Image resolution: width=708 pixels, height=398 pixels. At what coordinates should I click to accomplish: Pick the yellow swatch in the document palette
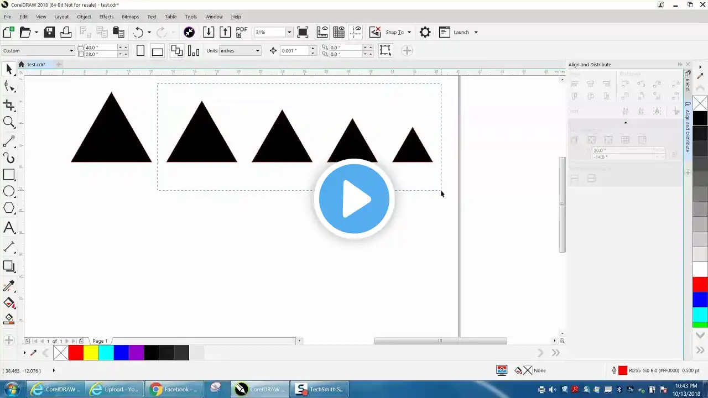(91, 353)
